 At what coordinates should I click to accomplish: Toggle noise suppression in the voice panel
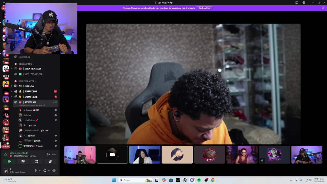tap(48, 154)
